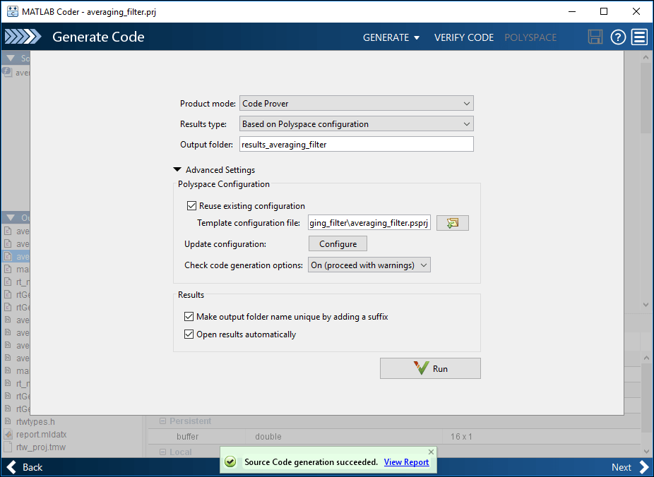654x477 pixels.
Task: Go Back to previous step
Action: pyautogui.click(x=25, y=467)
